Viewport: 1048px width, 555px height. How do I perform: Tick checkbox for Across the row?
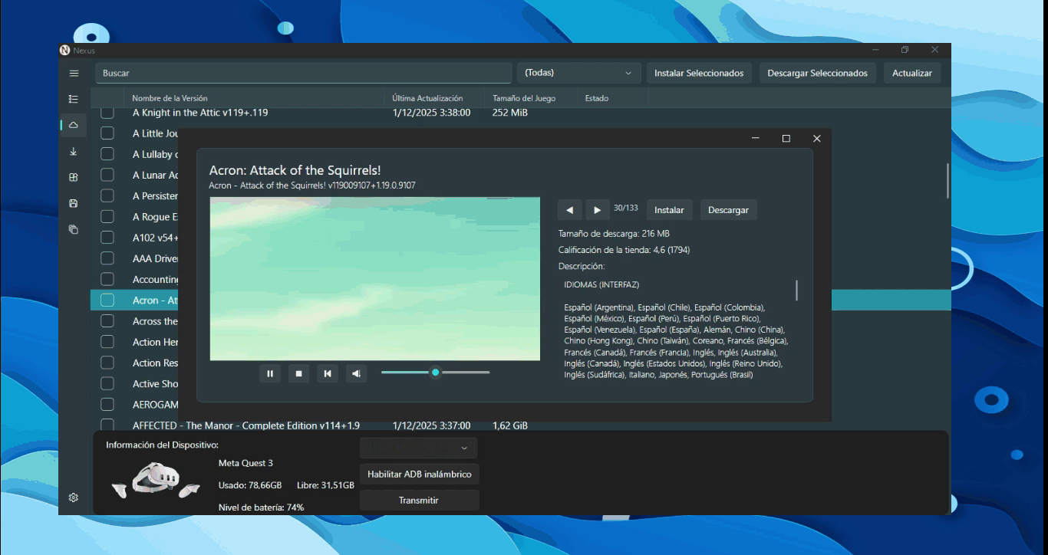(107, 321)
